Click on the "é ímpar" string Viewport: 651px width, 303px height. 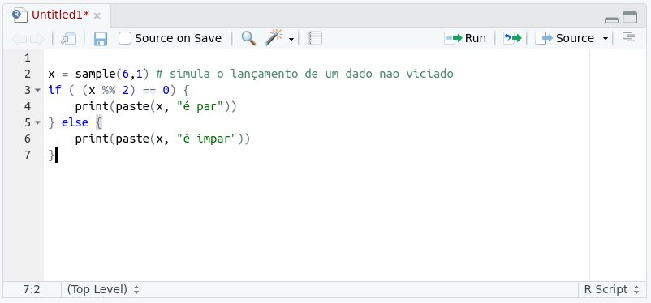click(208, 139)
